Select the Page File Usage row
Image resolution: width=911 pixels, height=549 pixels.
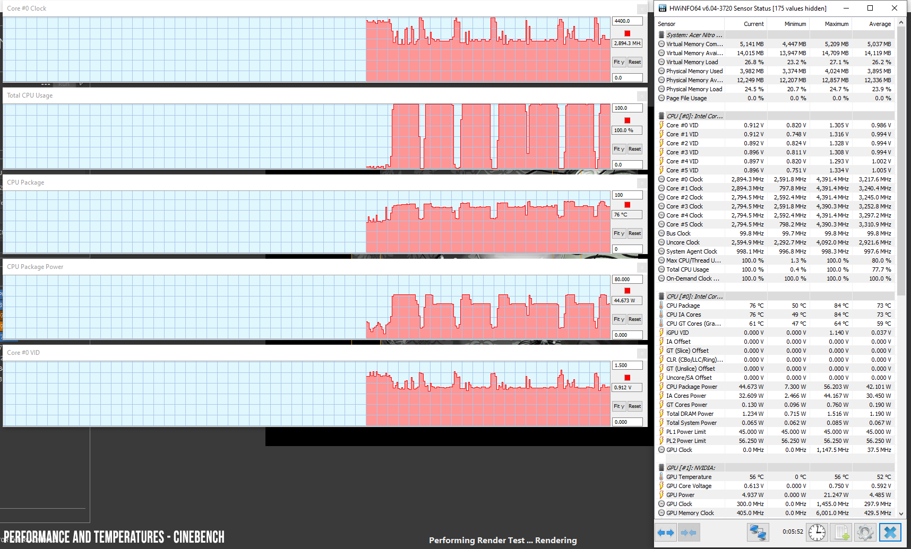776,98
